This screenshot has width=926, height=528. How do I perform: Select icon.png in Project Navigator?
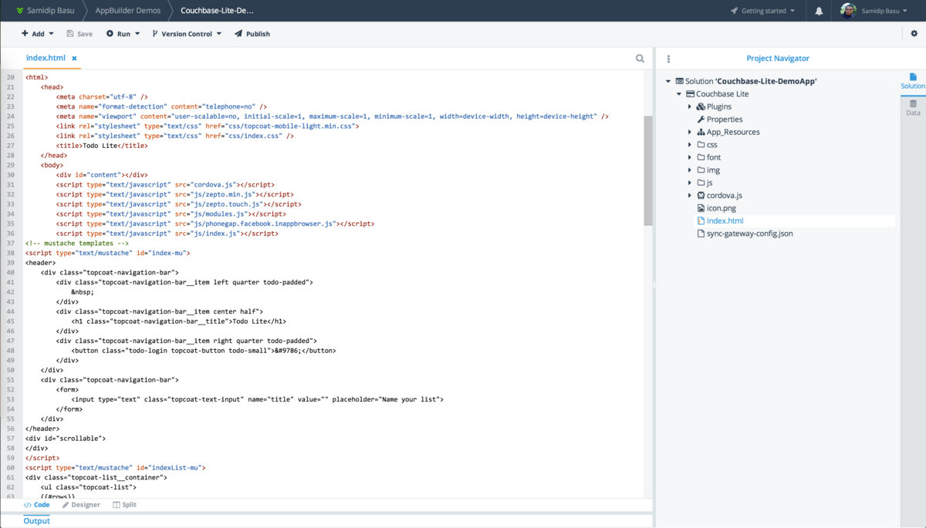coord(722,208)
